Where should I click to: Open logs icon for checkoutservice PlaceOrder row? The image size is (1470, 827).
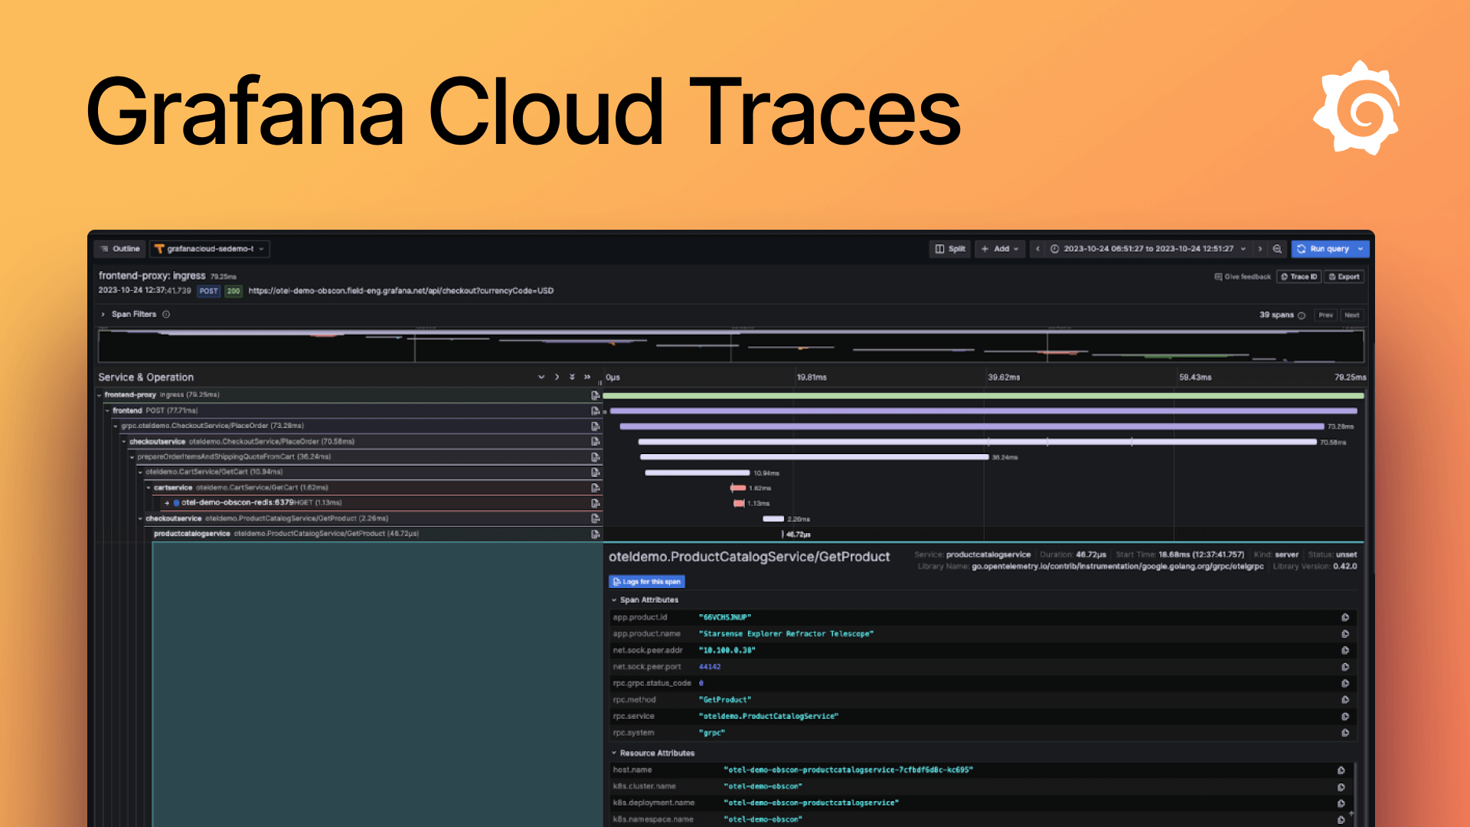click(x=595, y=441)
